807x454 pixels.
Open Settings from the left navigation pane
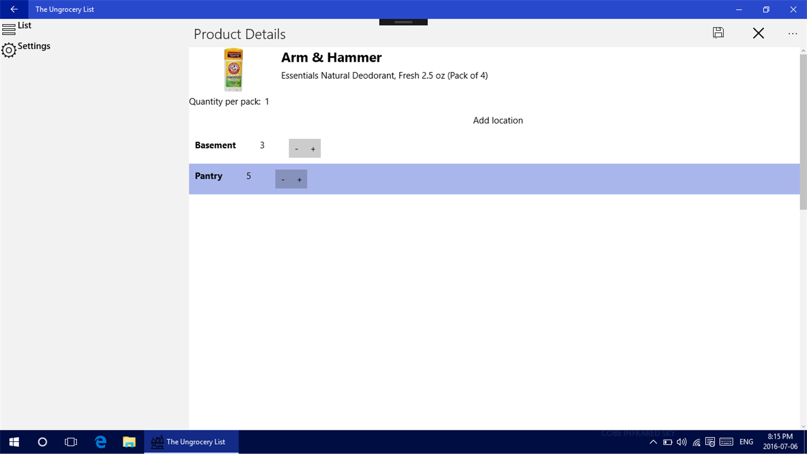click(33, 46)
